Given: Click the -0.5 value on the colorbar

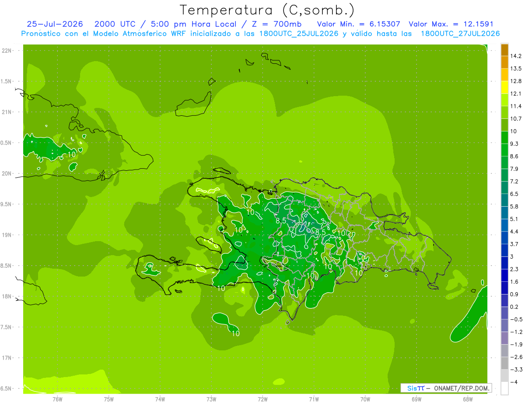Looking at the screenshot, I should tap(517, 319).
